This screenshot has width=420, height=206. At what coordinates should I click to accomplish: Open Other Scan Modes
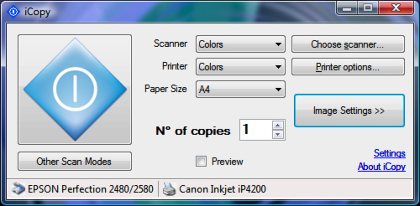point(75,161)
